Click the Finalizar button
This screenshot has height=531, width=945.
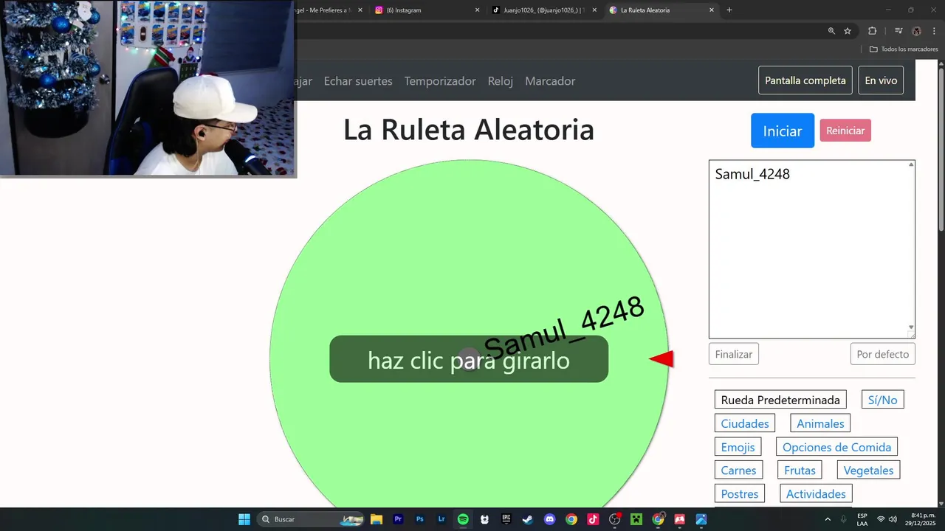[734, 354]
